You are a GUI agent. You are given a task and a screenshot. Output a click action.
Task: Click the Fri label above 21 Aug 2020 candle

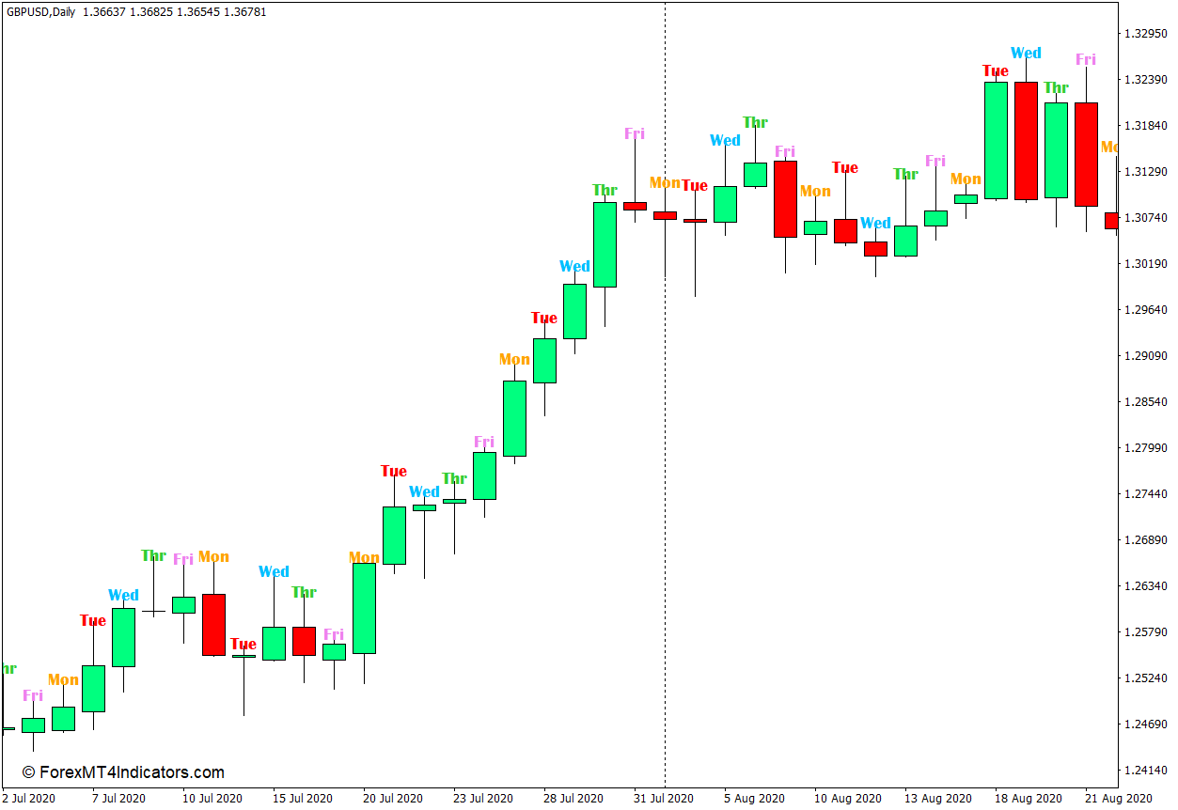tap(1086, 59)
